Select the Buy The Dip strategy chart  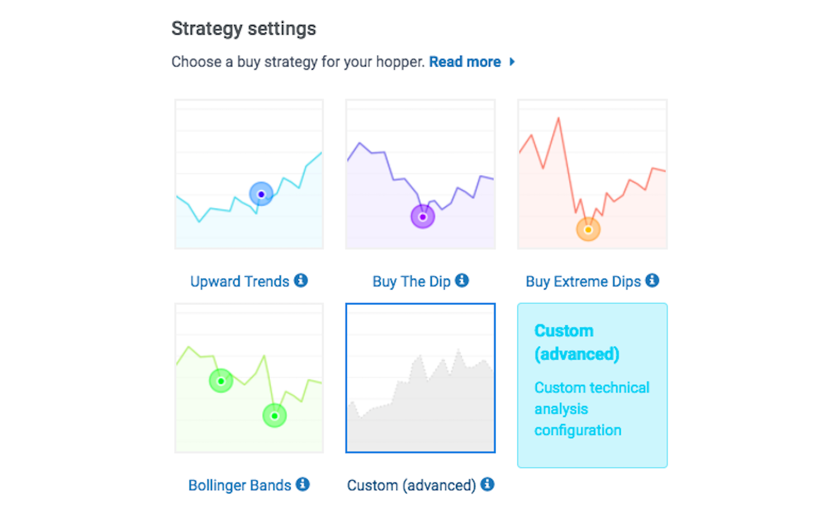click(420, 174)
